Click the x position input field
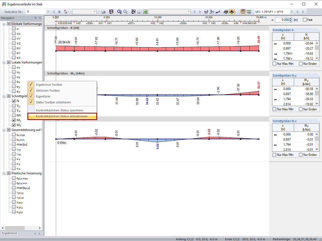The height and width of the screenshot is (241, 322). click(x=282, y=20)
